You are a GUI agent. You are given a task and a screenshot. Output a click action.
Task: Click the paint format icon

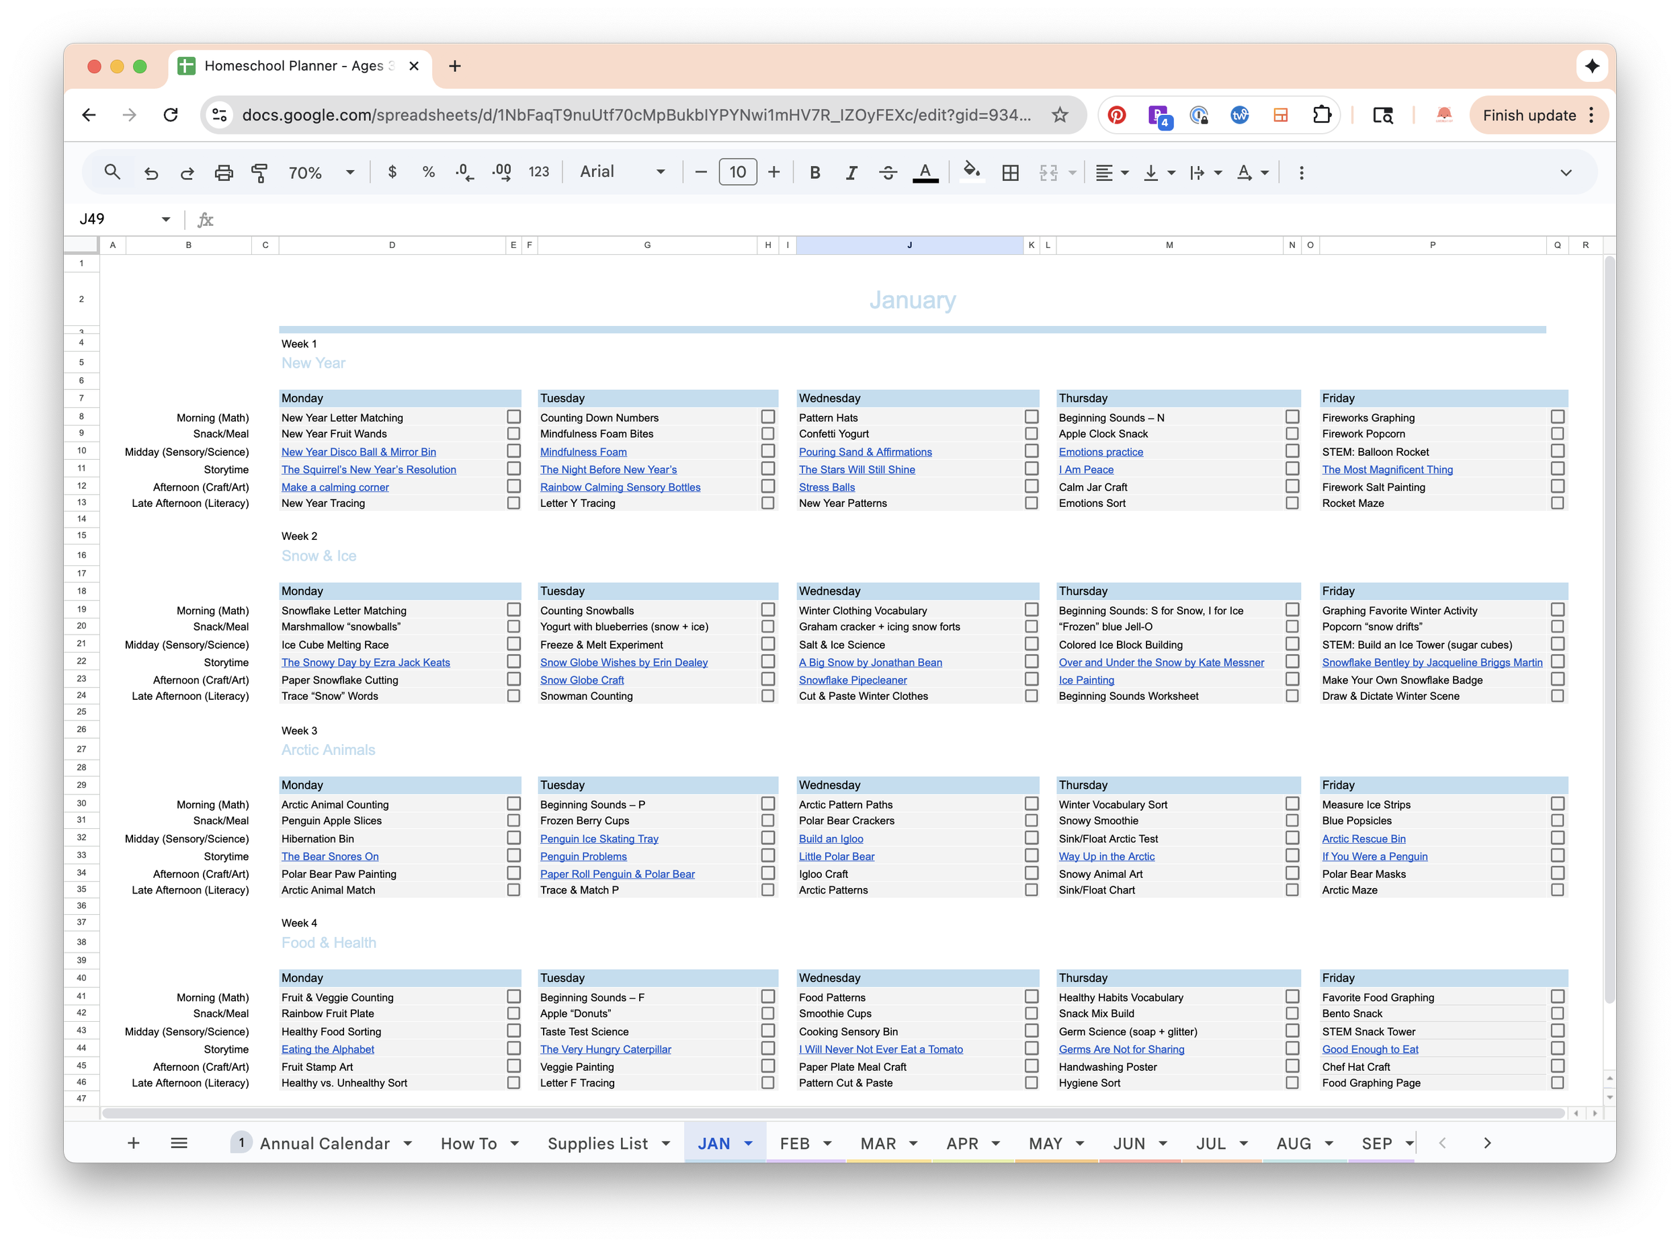point(259,173)
